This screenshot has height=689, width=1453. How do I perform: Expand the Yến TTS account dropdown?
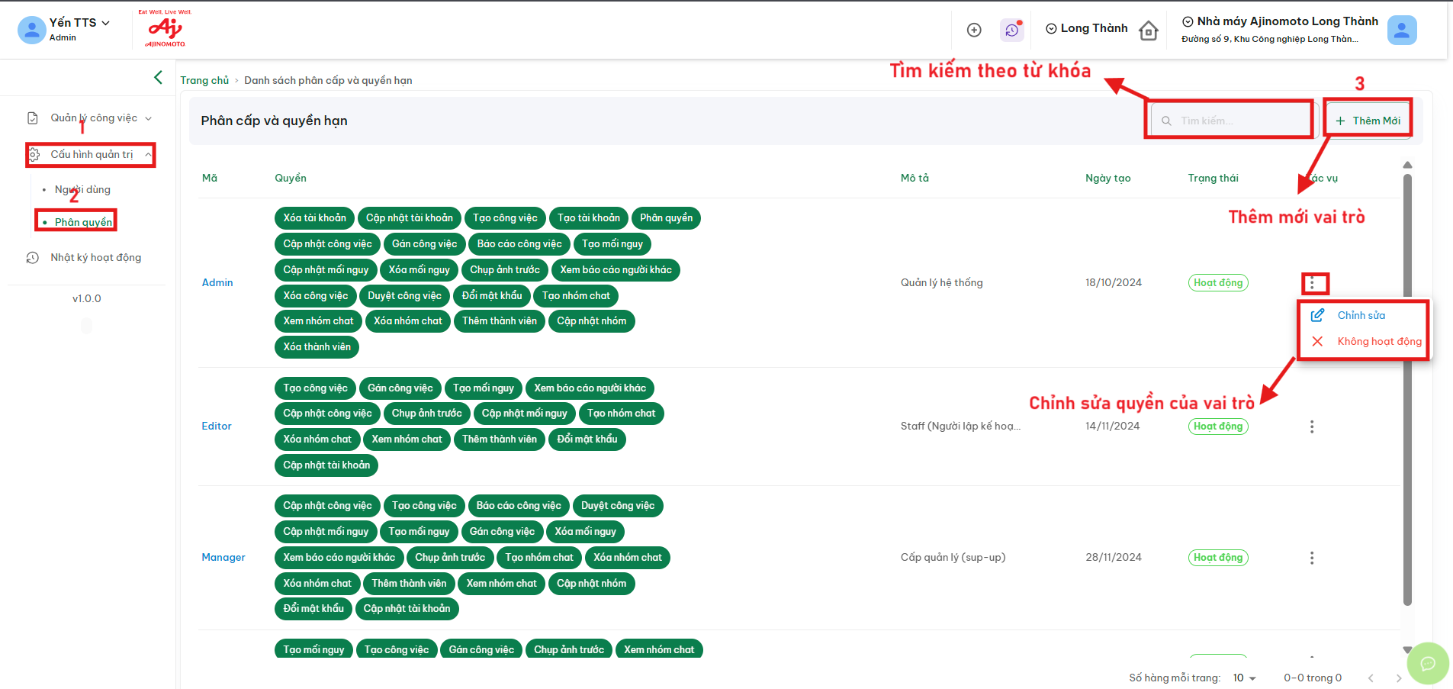[x=105, y=23]
